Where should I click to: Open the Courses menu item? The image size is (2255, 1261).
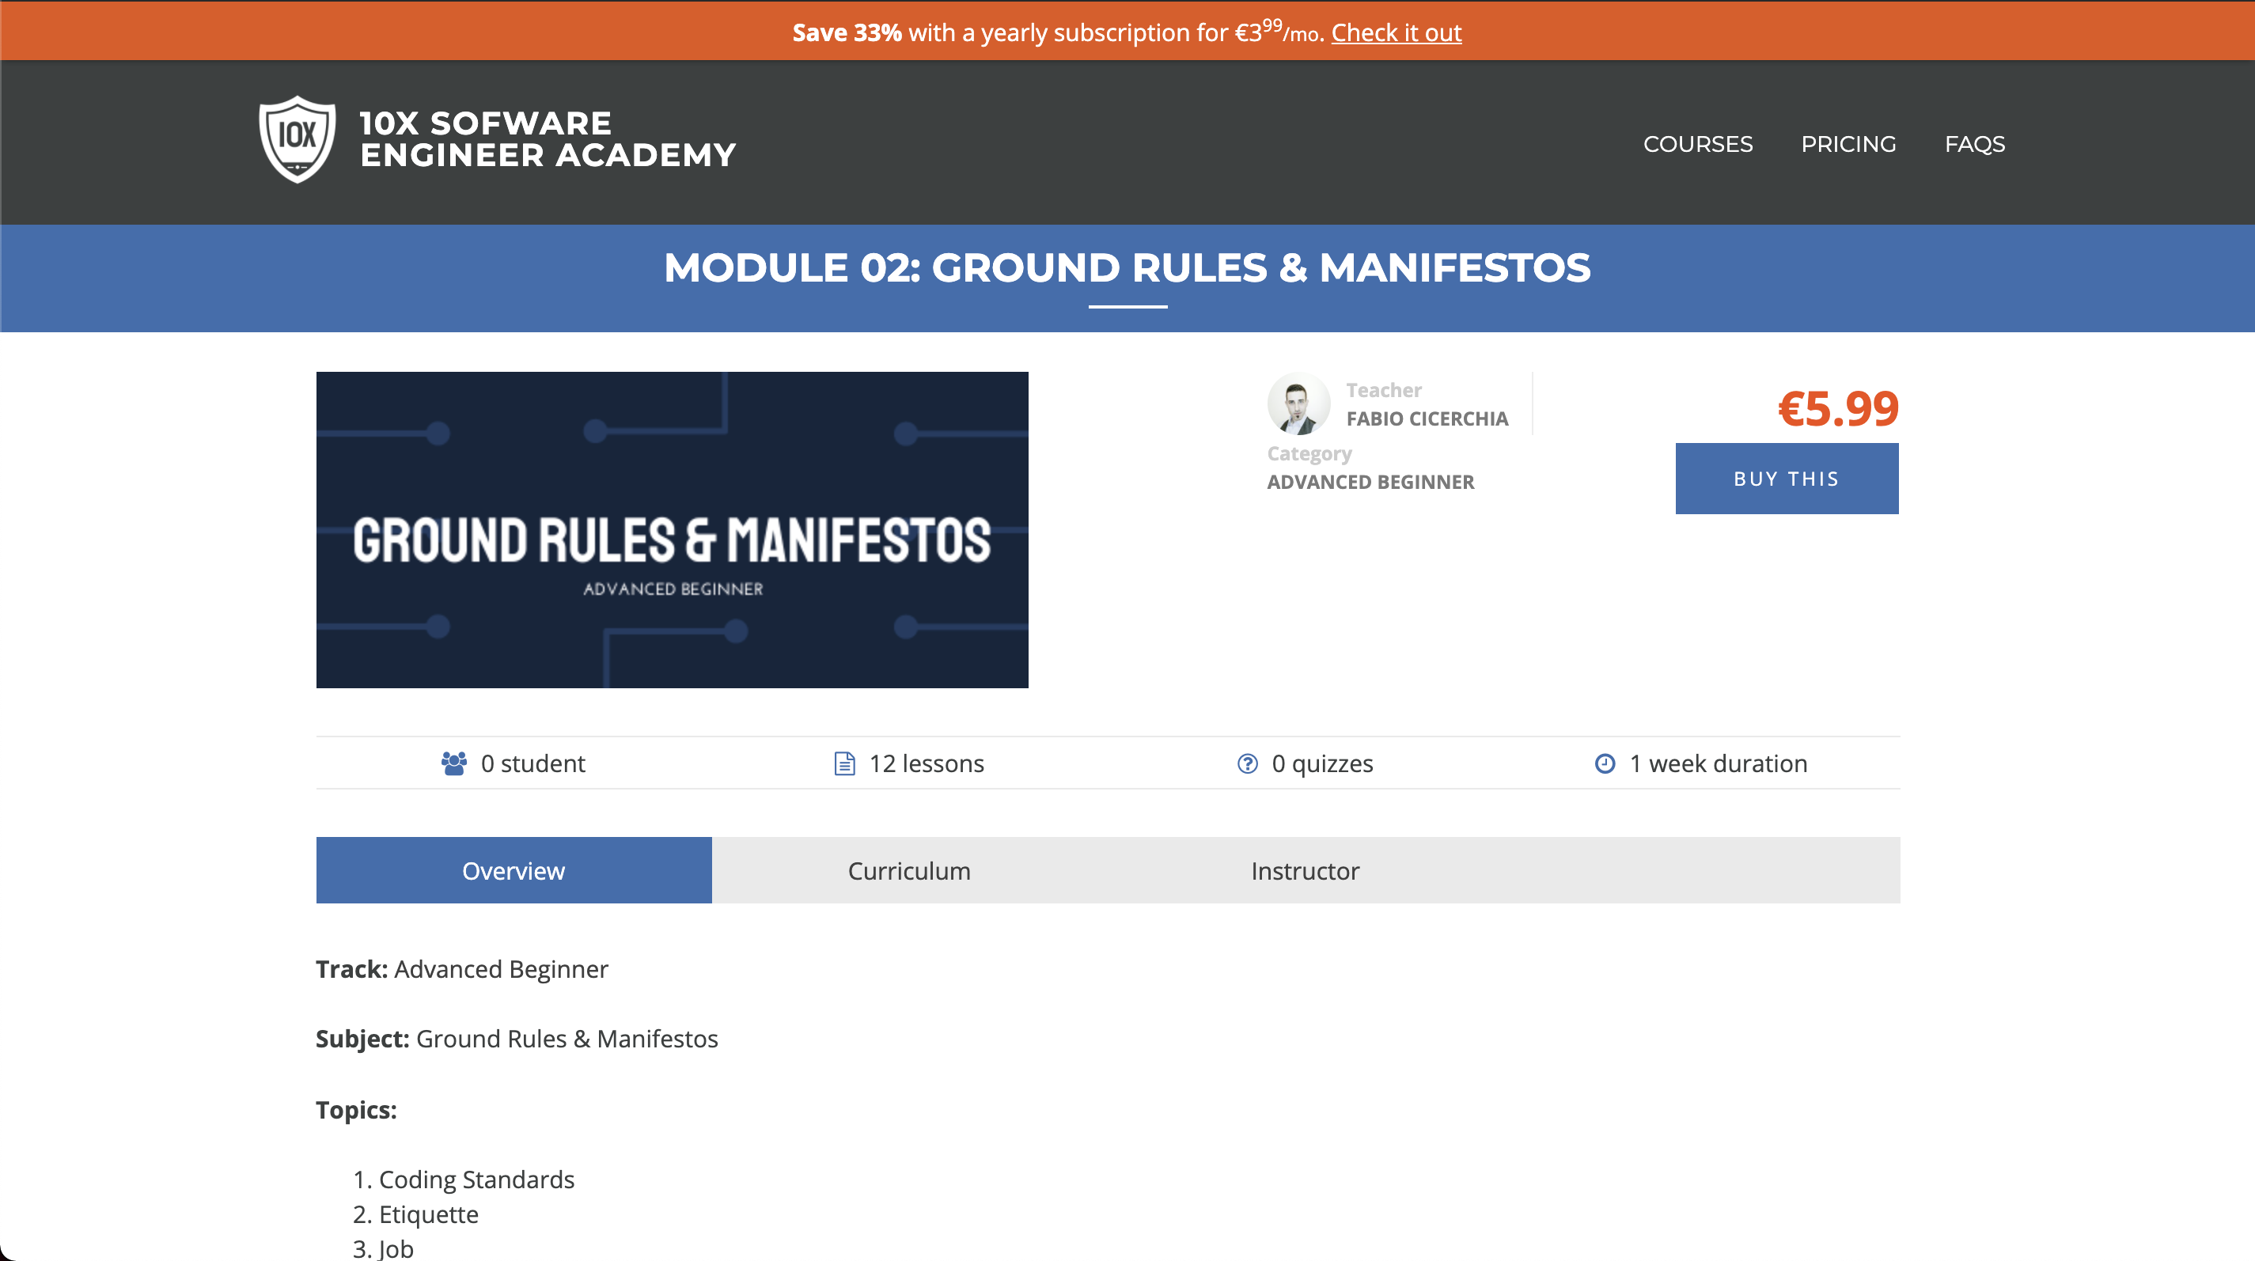click(1697, 143)
